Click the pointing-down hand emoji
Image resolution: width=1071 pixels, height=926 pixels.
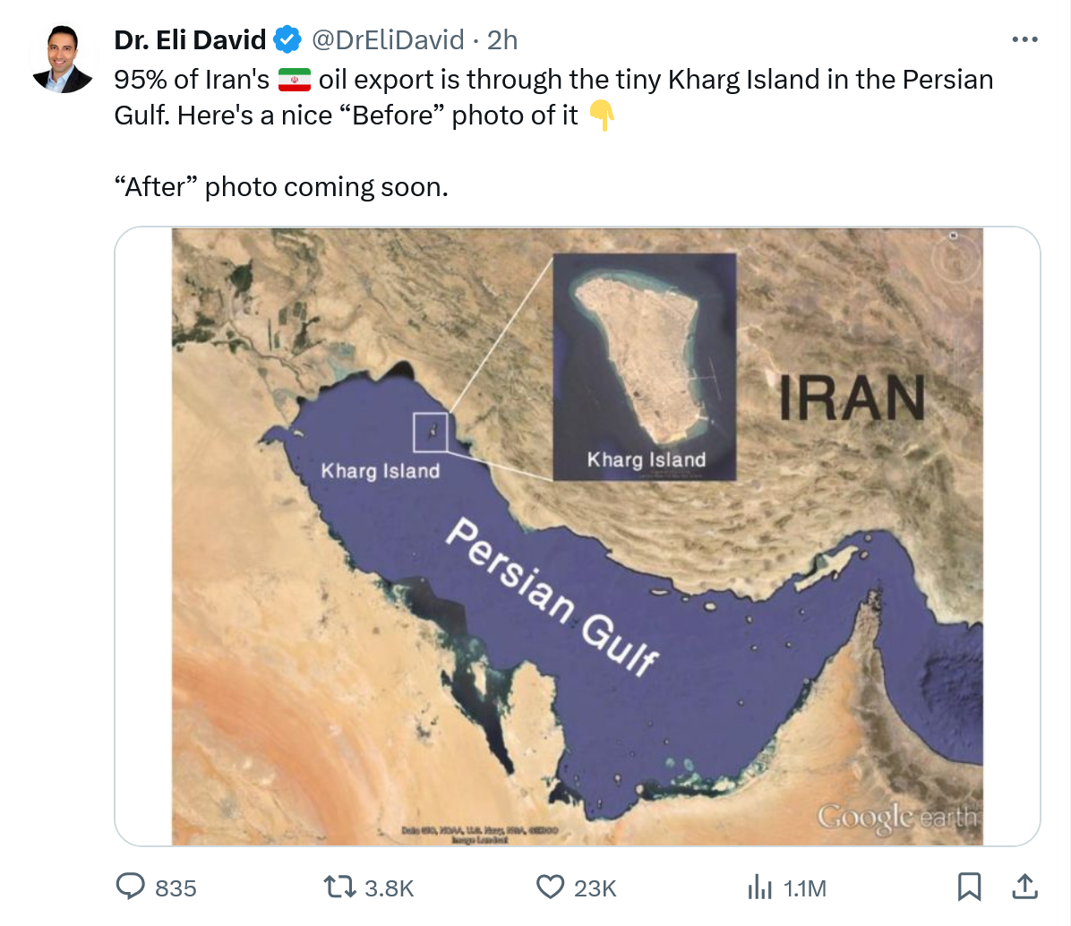pyautogui.click(x=602, y=116)
